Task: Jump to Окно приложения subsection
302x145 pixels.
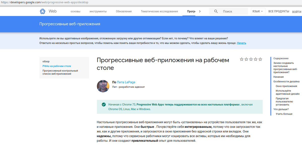Action: click(x=286, y=86)
